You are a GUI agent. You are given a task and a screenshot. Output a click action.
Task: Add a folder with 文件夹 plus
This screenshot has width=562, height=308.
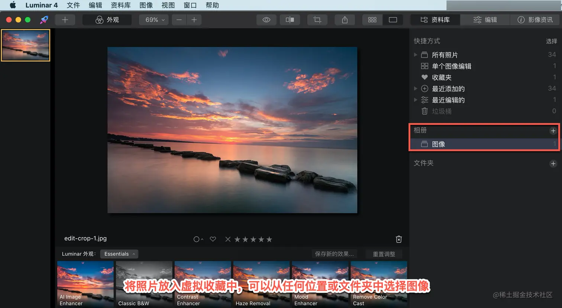tap(553, 163)
